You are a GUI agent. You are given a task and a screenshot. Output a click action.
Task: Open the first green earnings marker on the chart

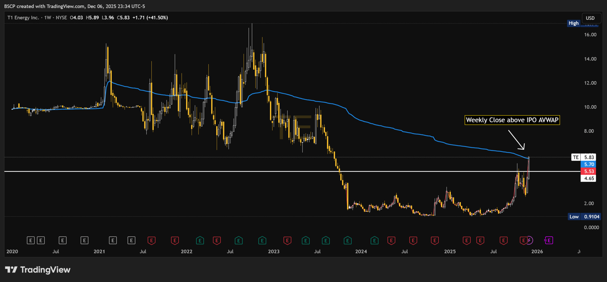coord(200,240)
